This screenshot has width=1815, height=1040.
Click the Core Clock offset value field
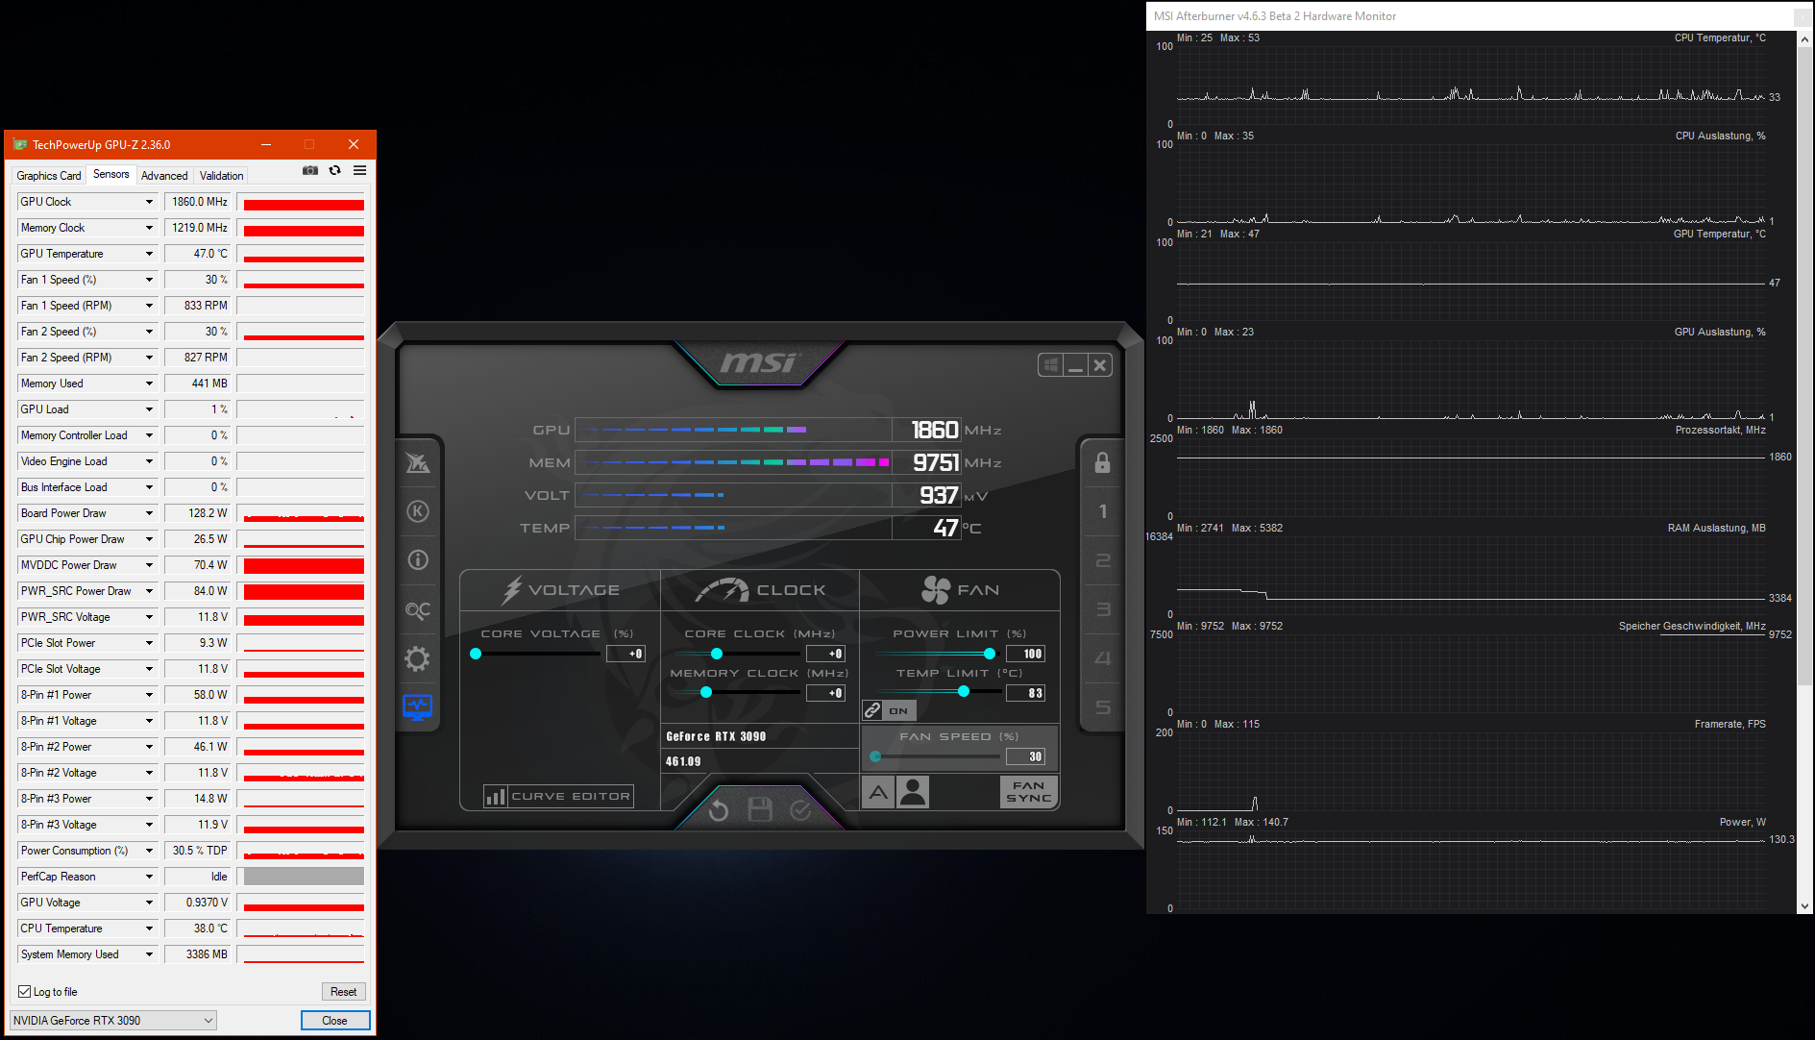826,654
